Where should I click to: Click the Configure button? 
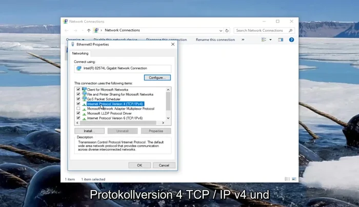(x=157, y=78)
